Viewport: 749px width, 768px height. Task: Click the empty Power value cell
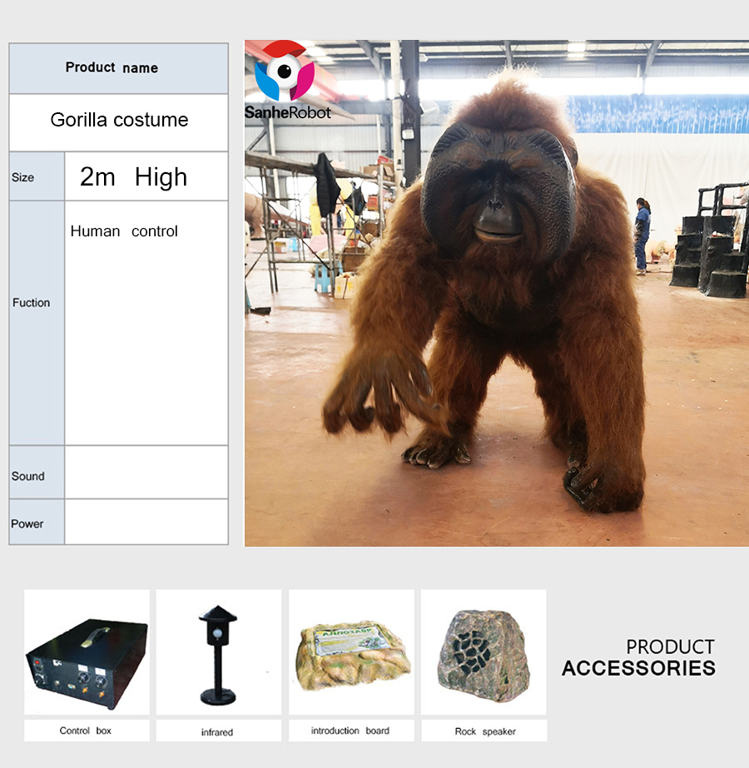[146, 523]
